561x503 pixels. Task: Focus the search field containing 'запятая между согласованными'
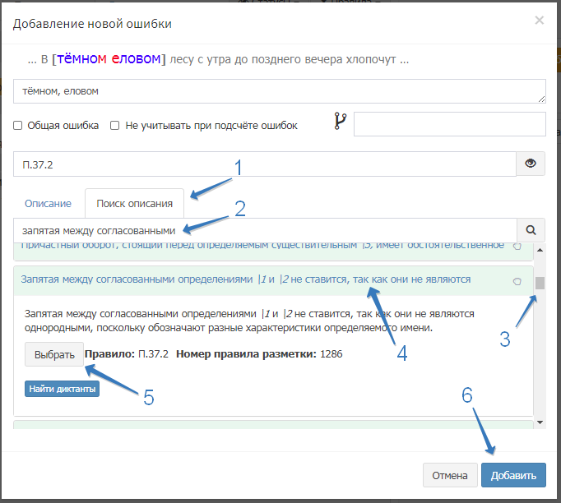click(263, 231)
